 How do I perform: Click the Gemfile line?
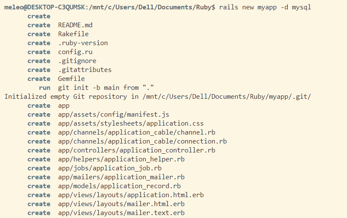coord(71,79)
